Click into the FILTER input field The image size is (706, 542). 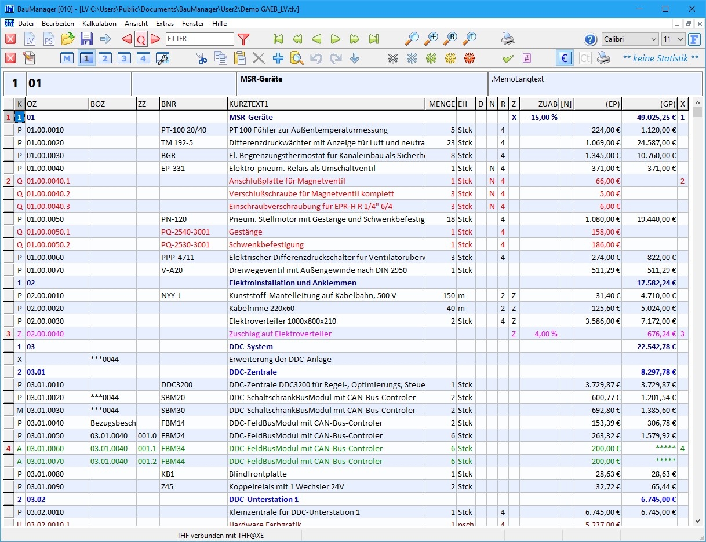199,39
